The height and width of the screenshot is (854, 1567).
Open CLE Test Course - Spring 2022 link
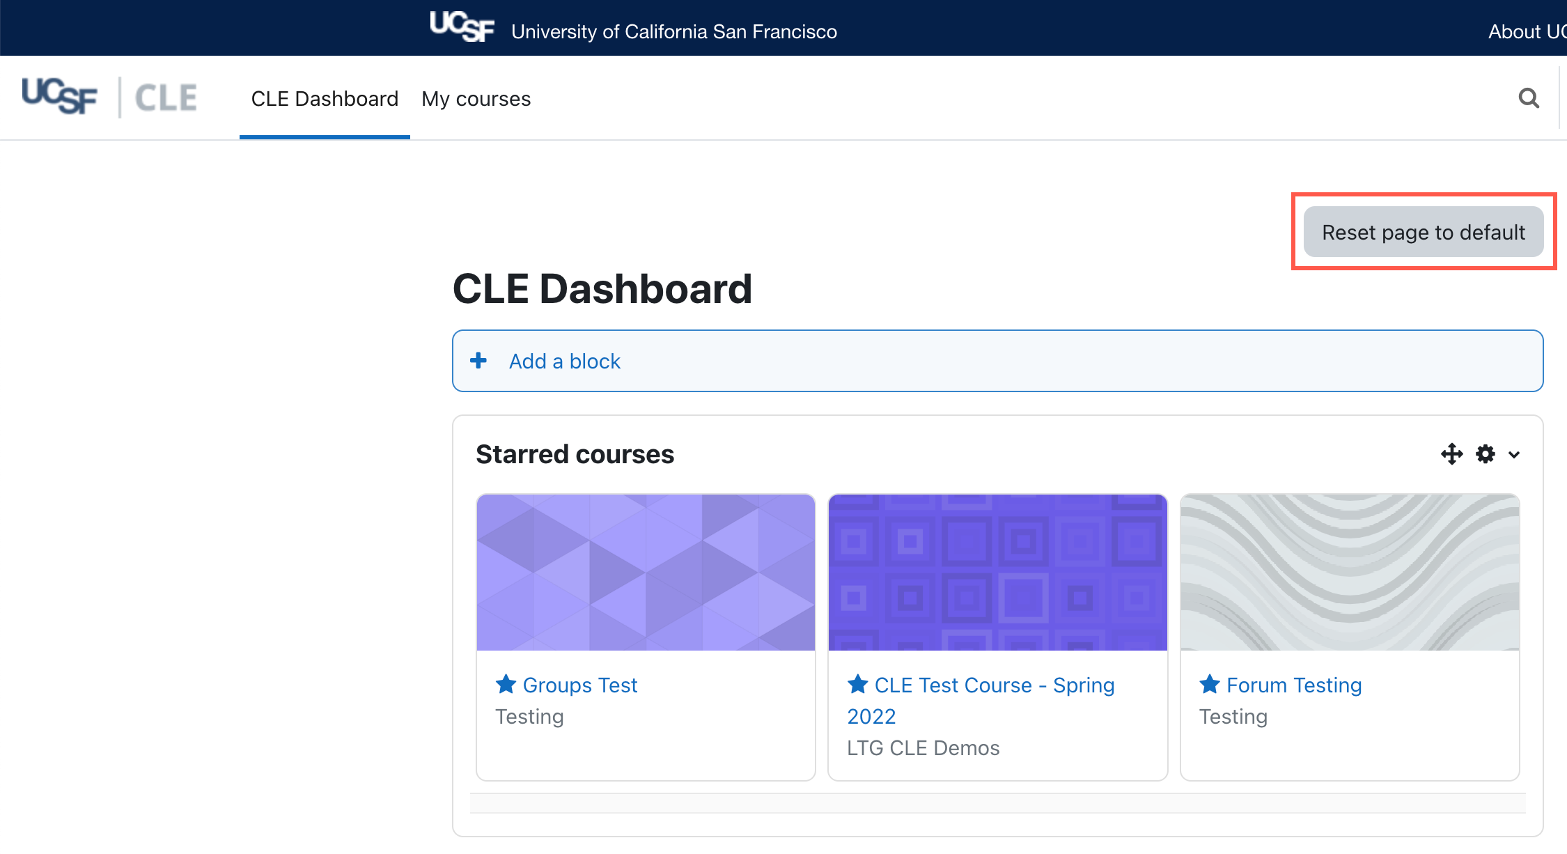[981, 701]
